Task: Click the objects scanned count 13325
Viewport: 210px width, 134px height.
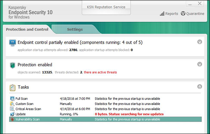Action: [47, 72]
